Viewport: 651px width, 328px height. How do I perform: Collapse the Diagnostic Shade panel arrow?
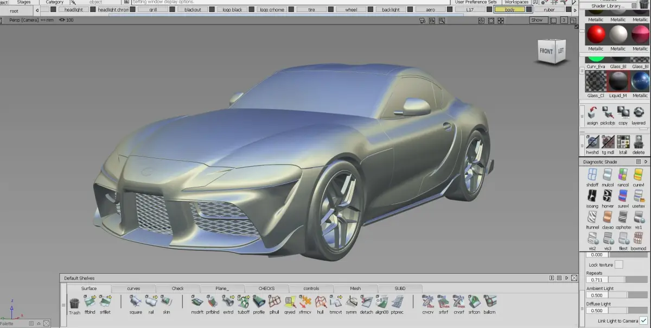coord(646,162)
